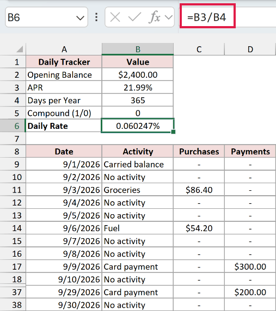Click the Cancel (X) formula icon

115,17
